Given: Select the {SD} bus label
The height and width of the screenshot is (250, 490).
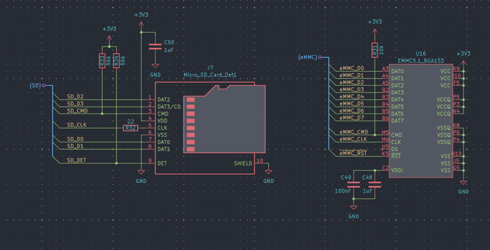Looking at the screenshot, I should [x=35, y=85].
